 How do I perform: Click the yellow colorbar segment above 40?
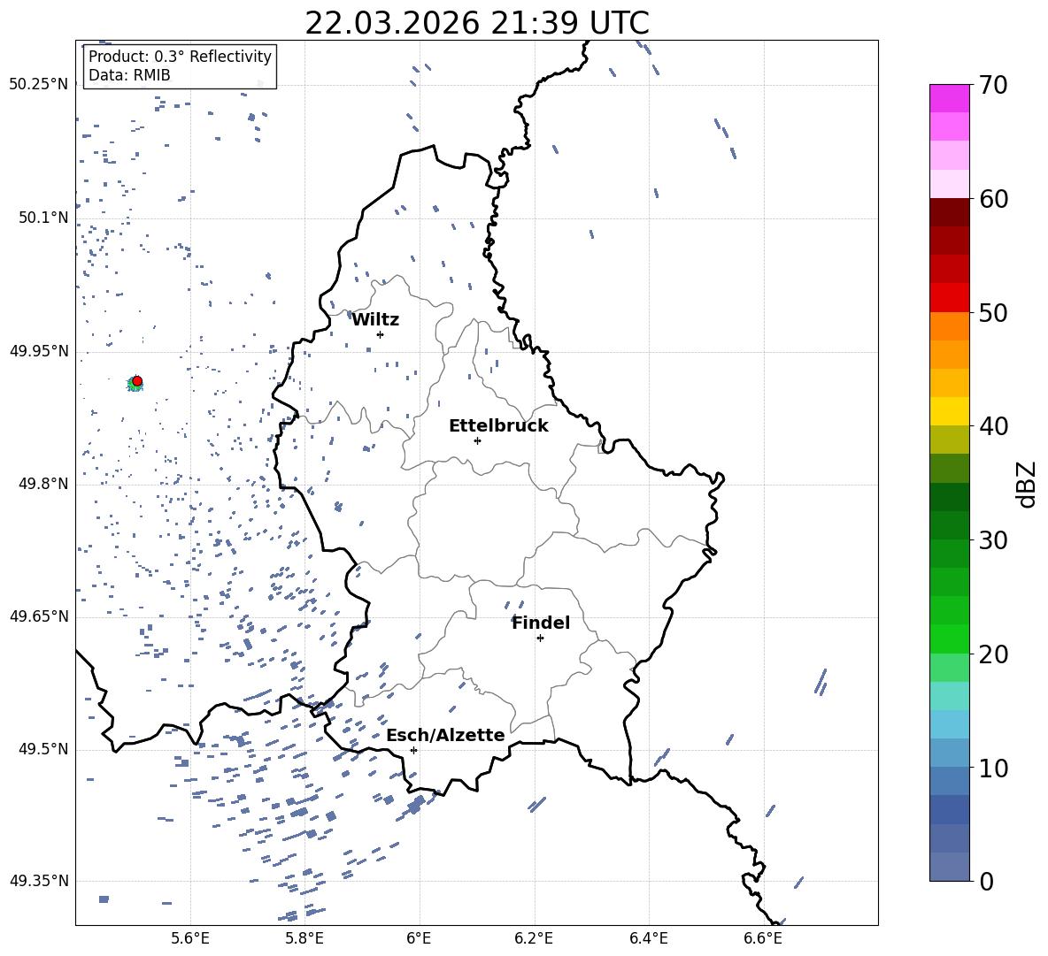click(x=950, y=411)
